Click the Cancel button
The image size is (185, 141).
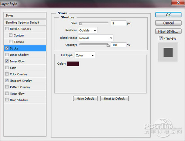pos(168,23)
